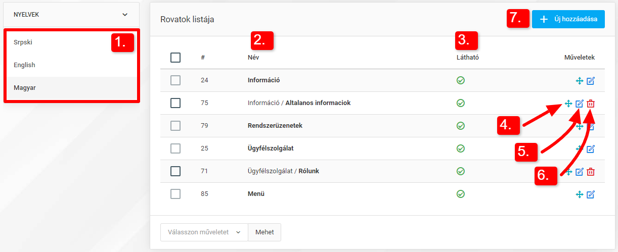Viewport: 618px width, 252px height.
Task: Click move icon for Altalanos informaciok row
Action: pyautogui.click(x=568, y=104)
